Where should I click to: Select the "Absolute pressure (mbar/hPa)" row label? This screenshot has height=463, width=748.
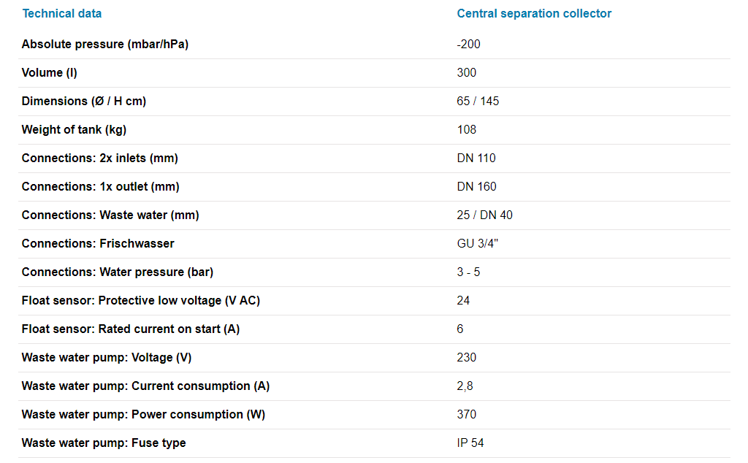tap(105, 44)
